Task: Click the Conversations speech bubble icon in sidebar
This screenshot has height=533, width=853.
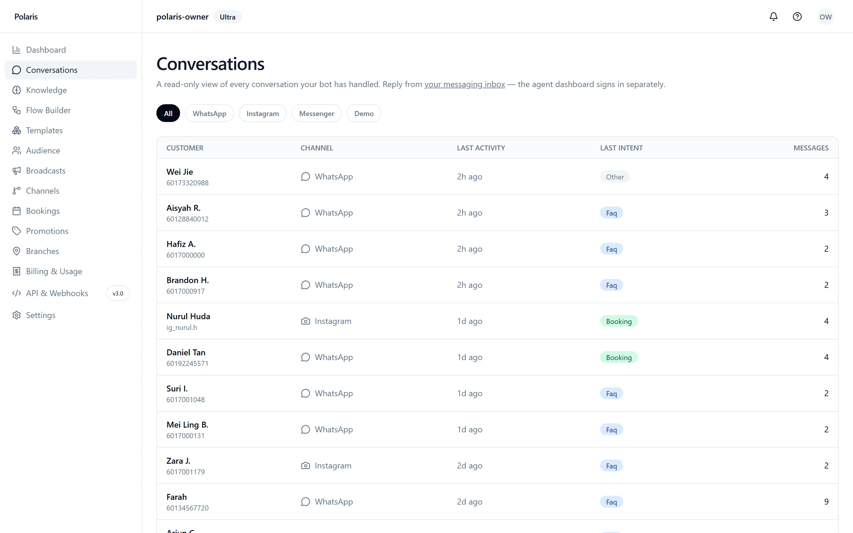Action: point(16,70)
